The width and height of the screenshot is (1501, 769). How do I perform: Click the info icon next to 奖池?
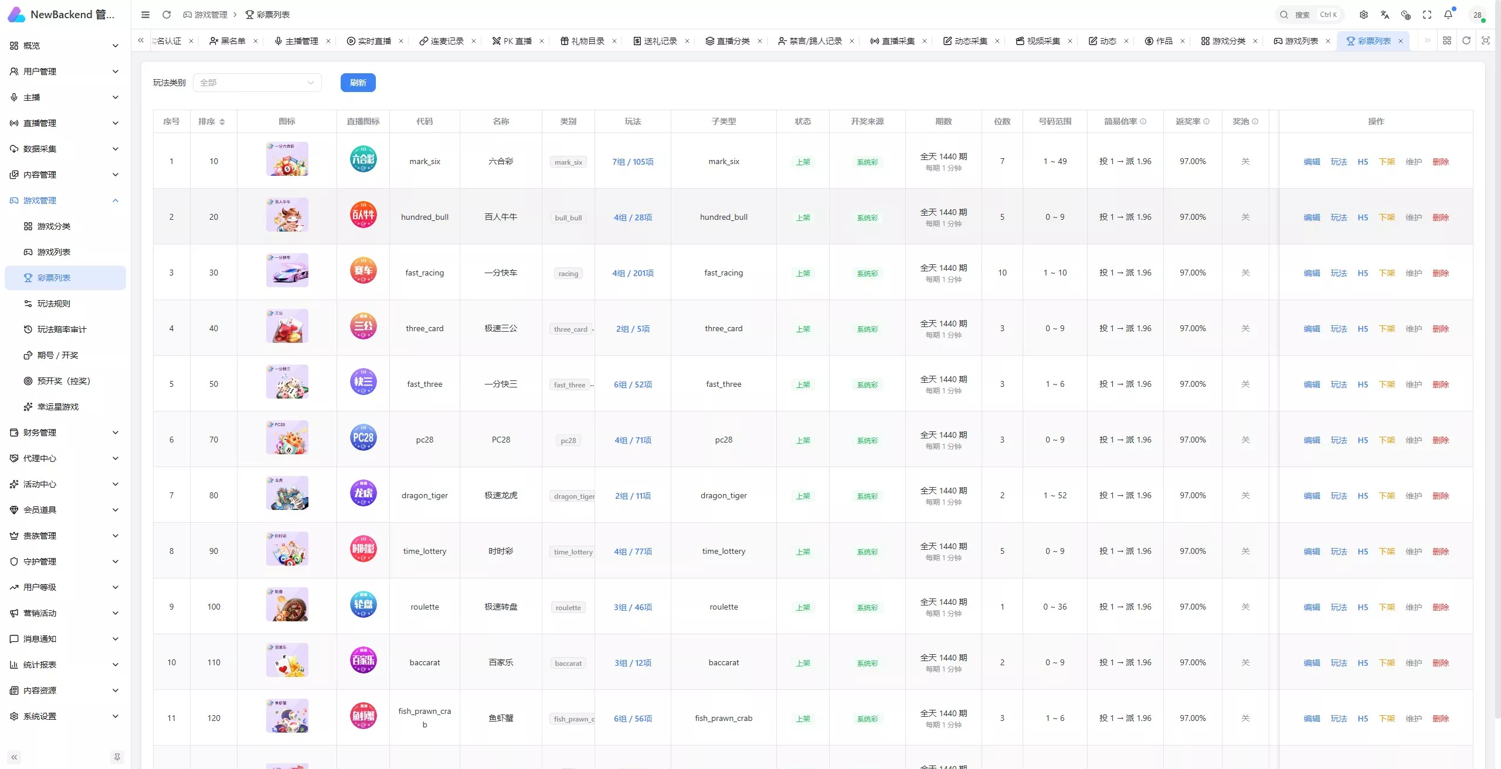tap(1255, 121)
